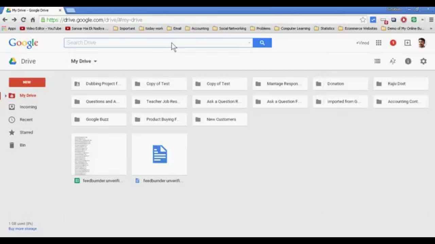
Task: Open the Problems bookmarks folder
Action: (x=260, y=28)
